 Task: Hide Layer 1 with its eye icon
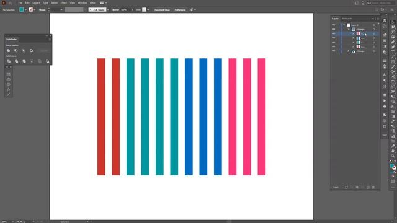[334, 25]
